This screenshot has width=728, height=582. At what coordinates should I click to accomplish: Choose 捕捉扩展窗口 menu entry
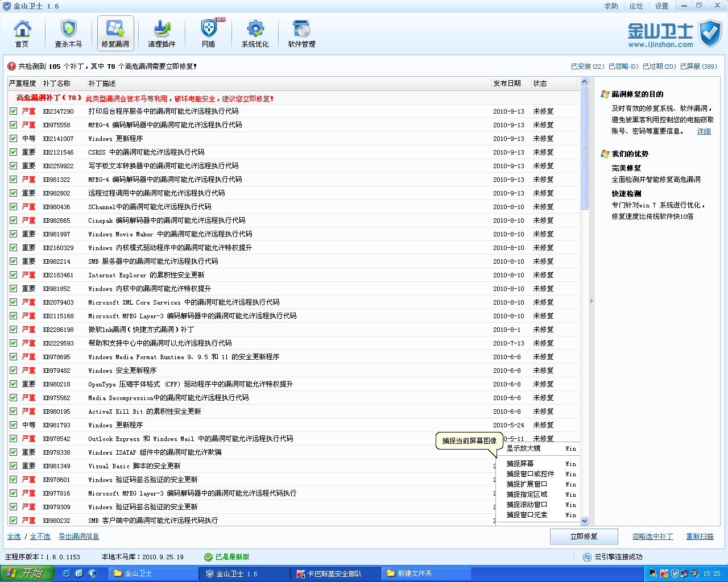tap(537, 484)
